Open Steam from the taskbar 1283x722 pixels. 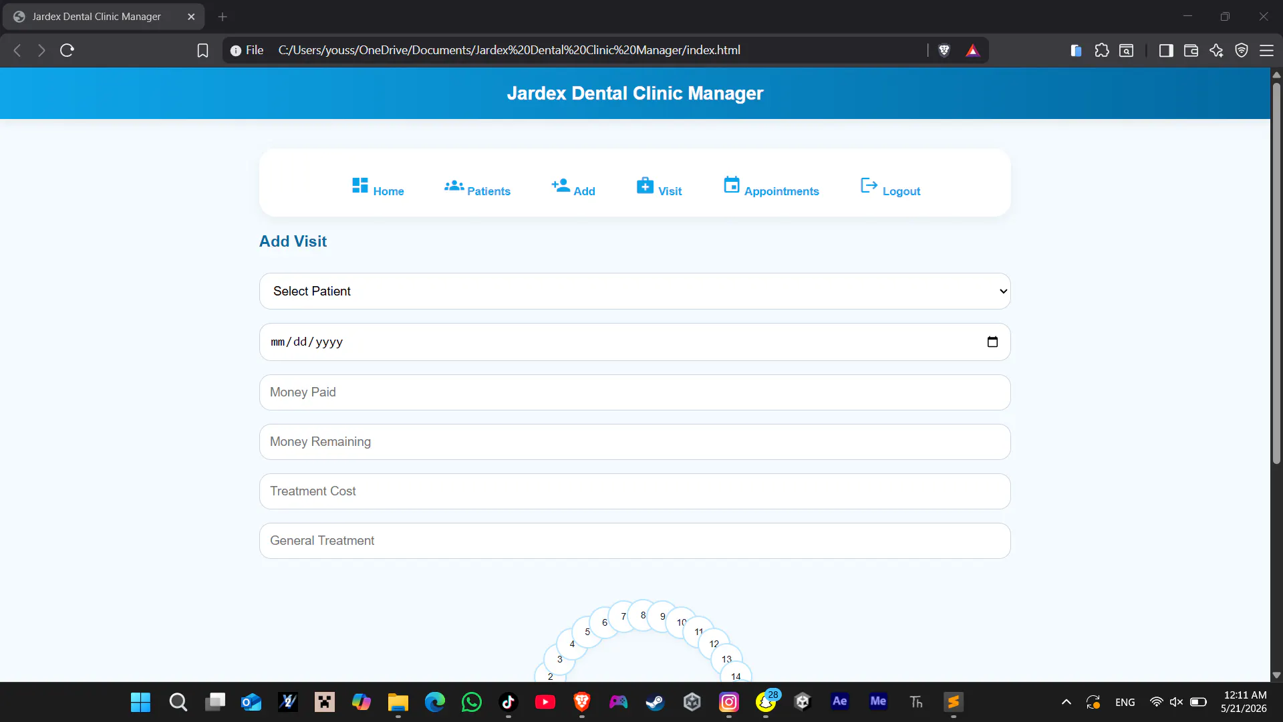click(655, 702)
